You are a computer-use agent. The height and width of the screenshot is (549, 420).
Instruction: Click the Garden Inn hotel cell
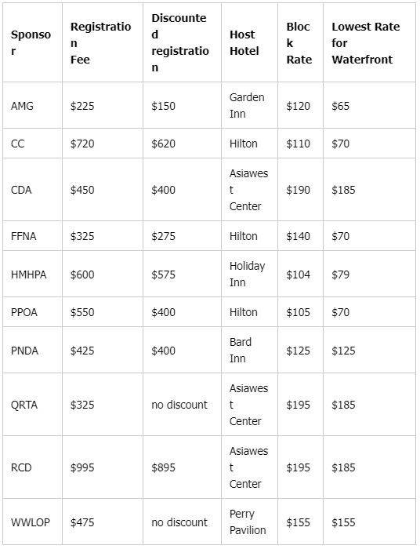249,105
